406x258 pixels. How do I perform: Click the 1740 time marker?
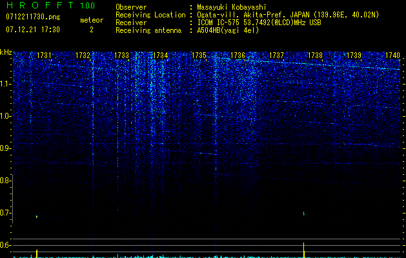click(x=392, y=55)
